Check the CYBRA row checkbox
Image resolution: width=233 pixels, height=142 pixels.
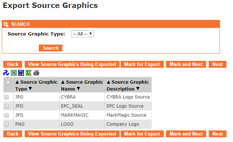click(x=7, y=97)
